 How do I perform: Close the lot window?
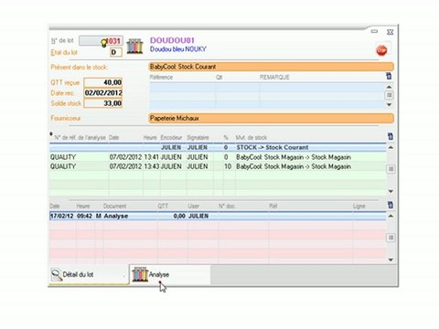point(390,32)
